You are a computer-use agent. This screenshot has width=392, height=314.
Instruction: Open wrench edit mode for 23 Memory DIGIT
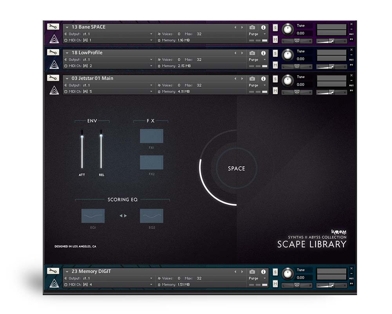[x=53, y=271]
